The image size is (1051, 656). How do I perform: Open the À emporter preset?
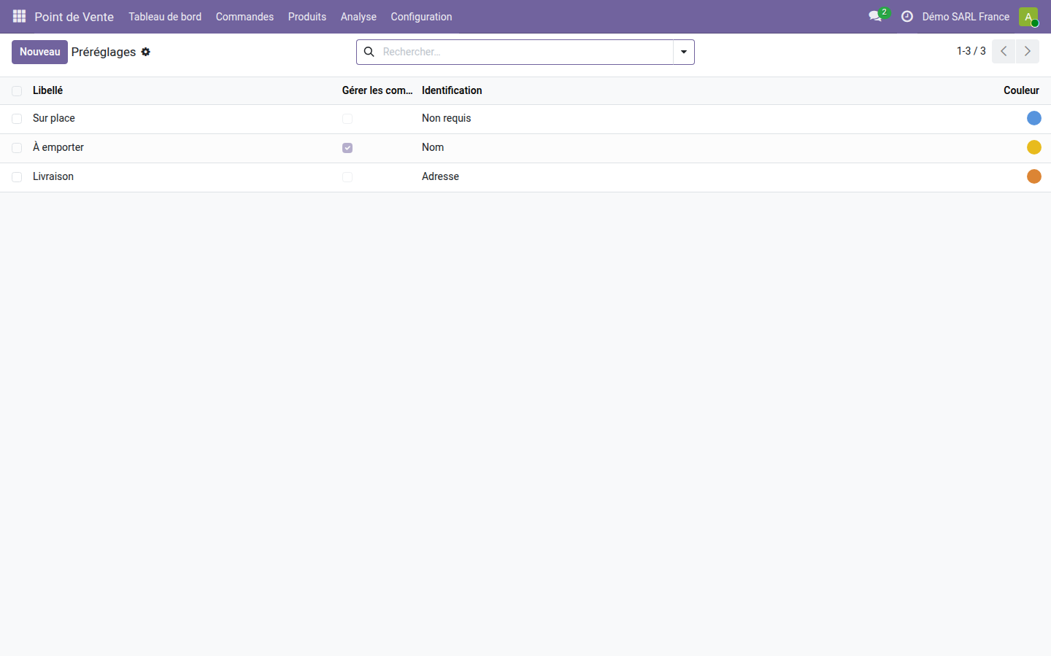point(58,147)
